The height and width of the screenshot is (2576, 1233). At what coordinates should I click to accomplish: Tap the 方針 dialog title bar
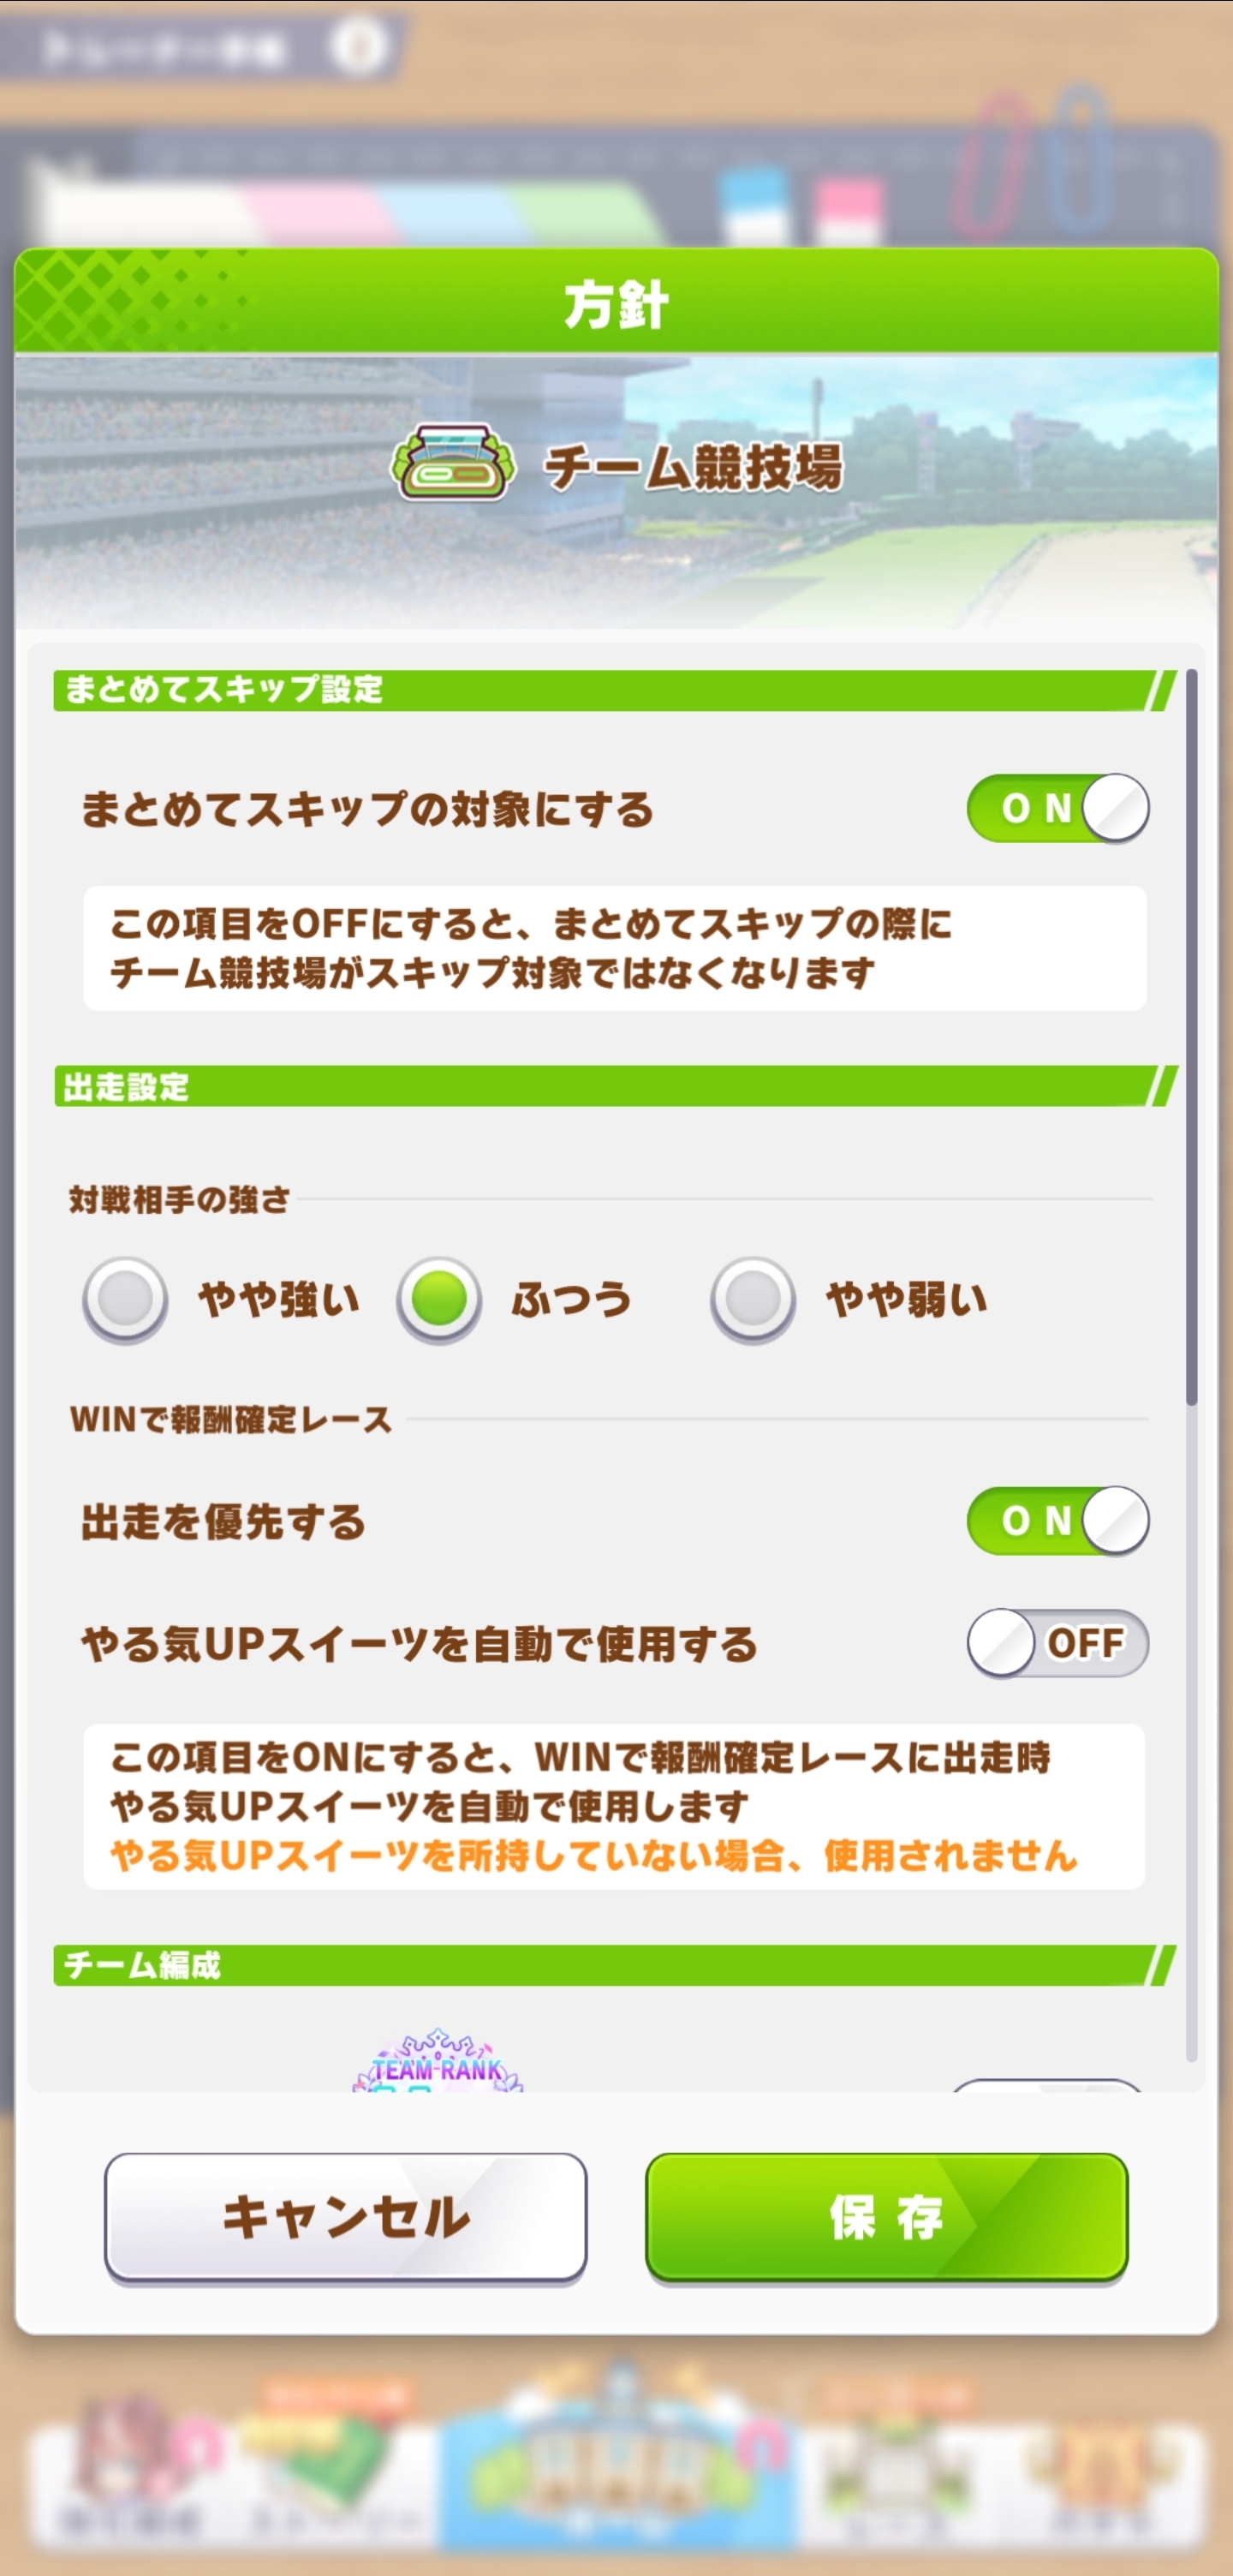(616, 303)
